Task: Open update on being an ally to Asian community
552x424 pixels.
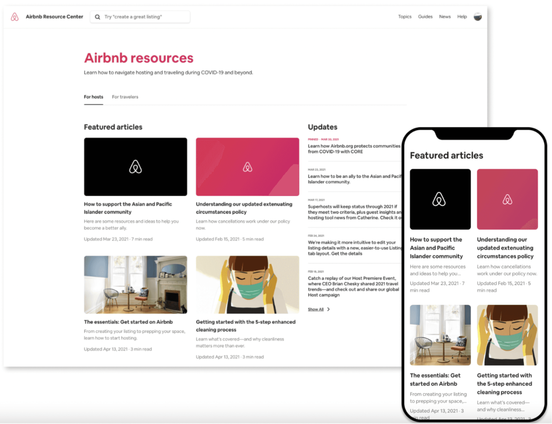Action: 355,179
